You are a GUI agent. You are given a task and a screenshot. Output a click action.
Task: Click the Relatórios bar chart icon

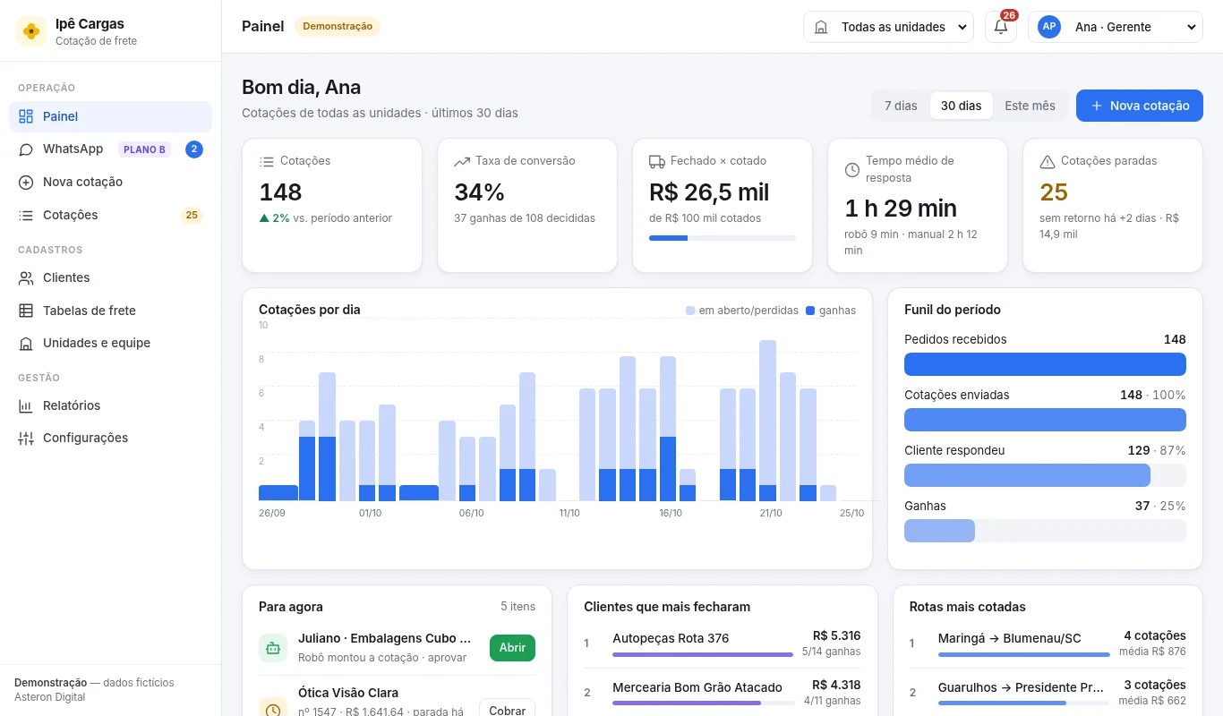click(x=26, y=406)
